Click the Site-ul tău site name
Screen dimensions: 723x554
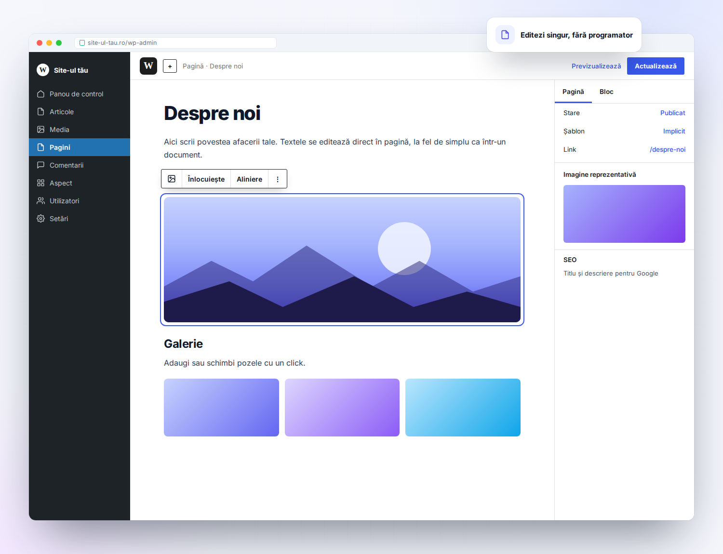(71, 70)
